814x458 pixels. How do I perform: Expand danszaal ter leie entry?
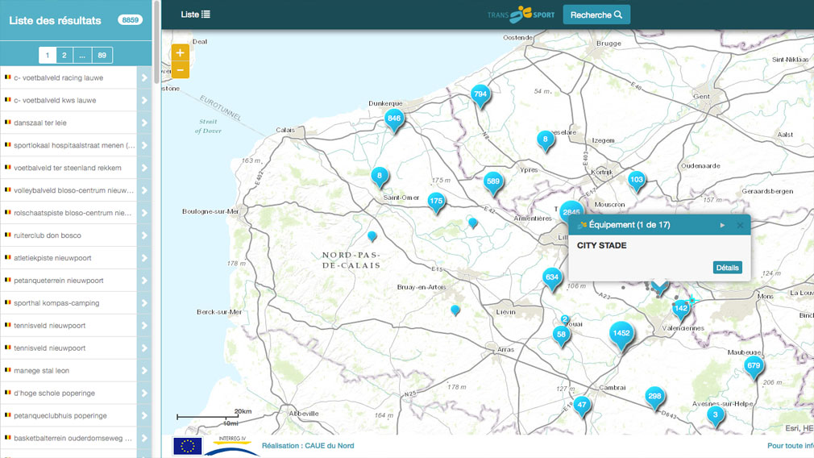(x=144, y=123)
